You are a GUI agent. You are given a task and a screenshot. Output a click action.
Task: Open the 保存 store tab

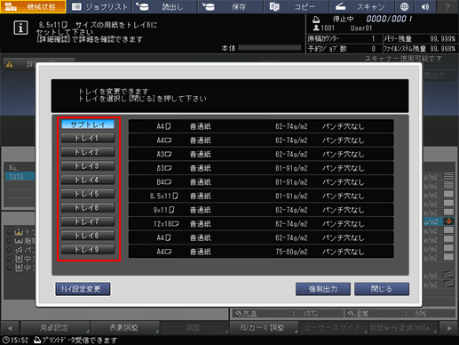click(x=231, y=6)
